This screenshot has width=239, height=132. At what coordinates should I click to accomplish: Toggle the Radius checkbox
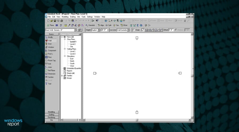click(176, 30)
